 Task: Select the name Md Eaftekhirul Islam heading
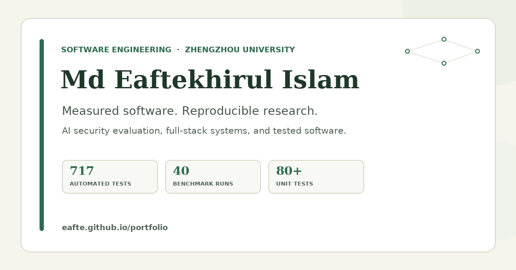(x=210, y=81)
